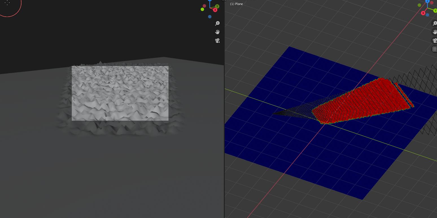Image resolution: width=437 pixels, height=218 pixels.
Task: Click the dark red negative-axis dot in left gizmo
Action: (x=204, y=6)
